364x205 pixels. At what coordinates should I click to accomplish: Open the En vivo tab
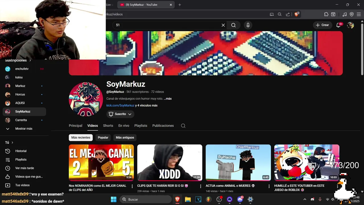point(124,126)
